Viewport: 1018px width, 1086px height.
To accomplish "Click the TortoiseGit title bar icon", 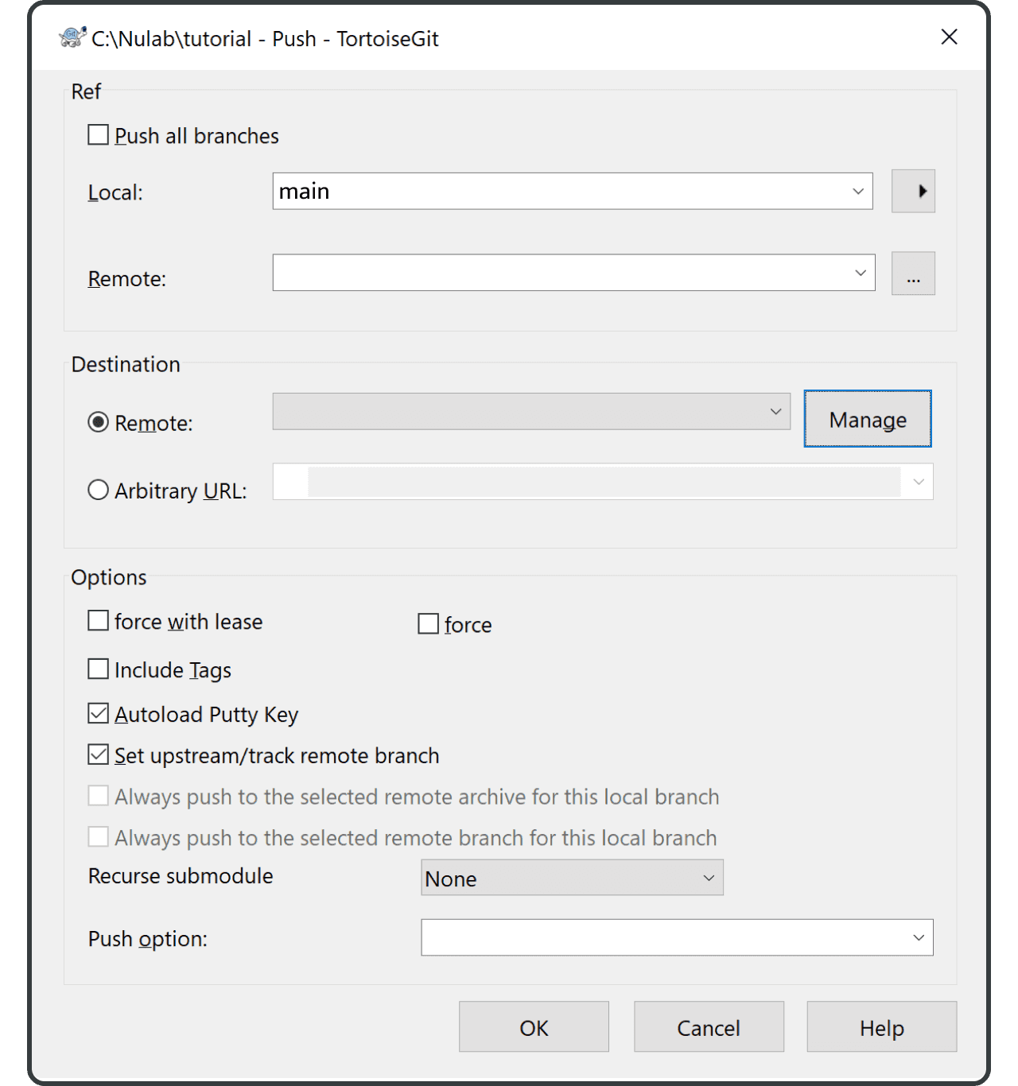I will point(72,37).
